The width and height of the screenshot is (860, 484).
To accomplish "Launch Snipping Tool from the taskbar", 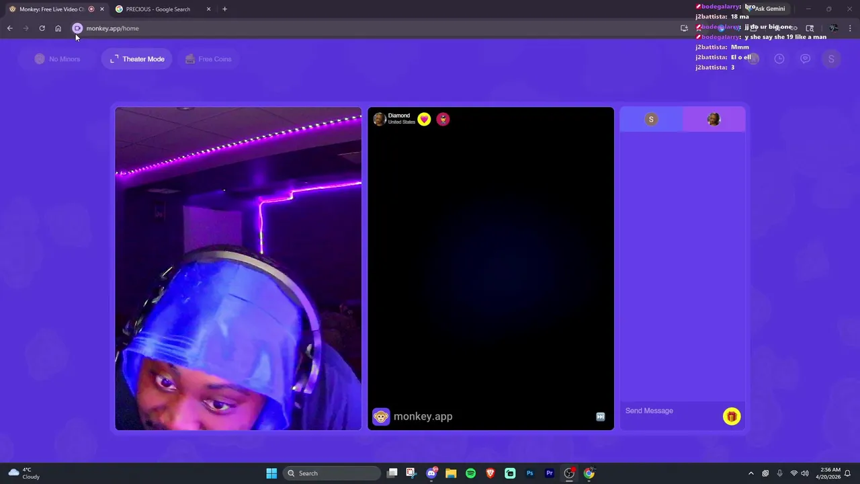I will point(411,473).
